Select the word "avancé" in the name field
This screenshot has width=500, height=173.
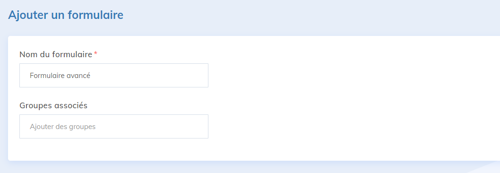coord(78,76)
